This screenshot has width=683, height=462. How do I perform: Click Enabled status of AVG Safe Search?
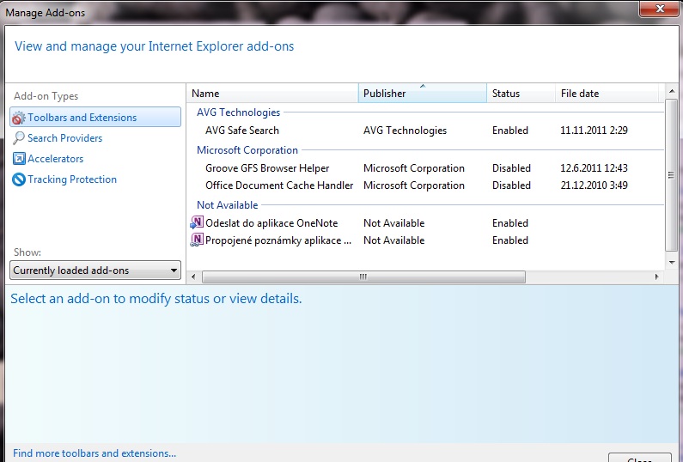click(x=510, y=131)
